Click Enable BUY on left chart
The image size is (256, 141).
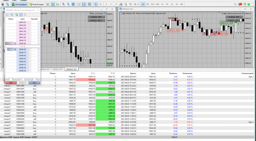pos(96,17)
